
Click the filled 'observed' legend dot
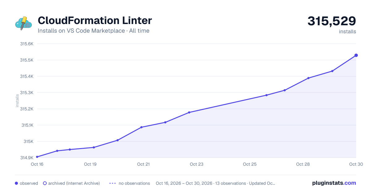point(16,183)
